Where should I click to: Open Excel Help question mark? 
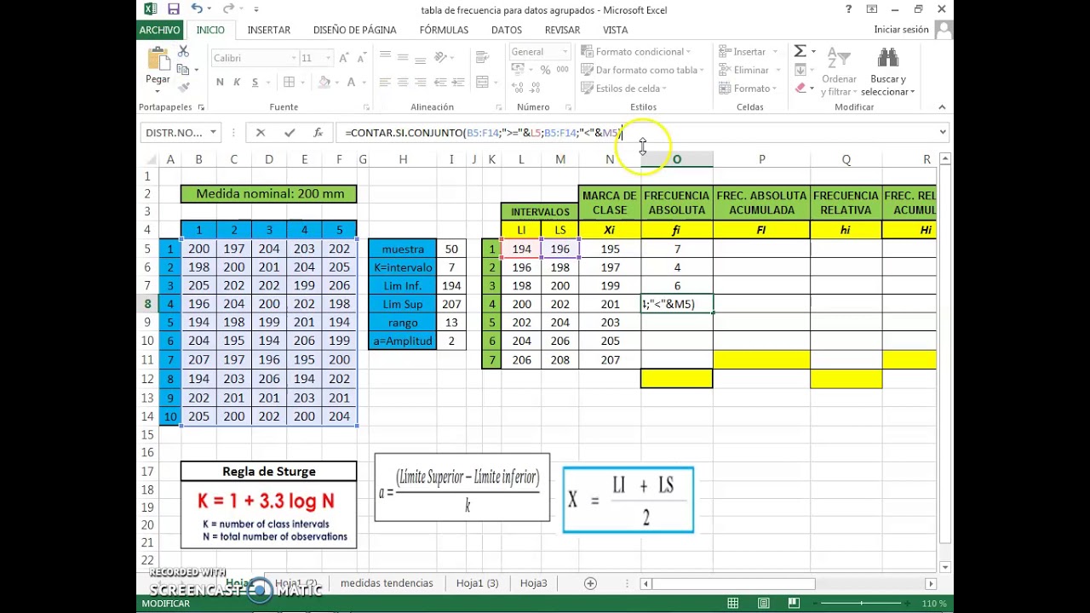point(848,9)
